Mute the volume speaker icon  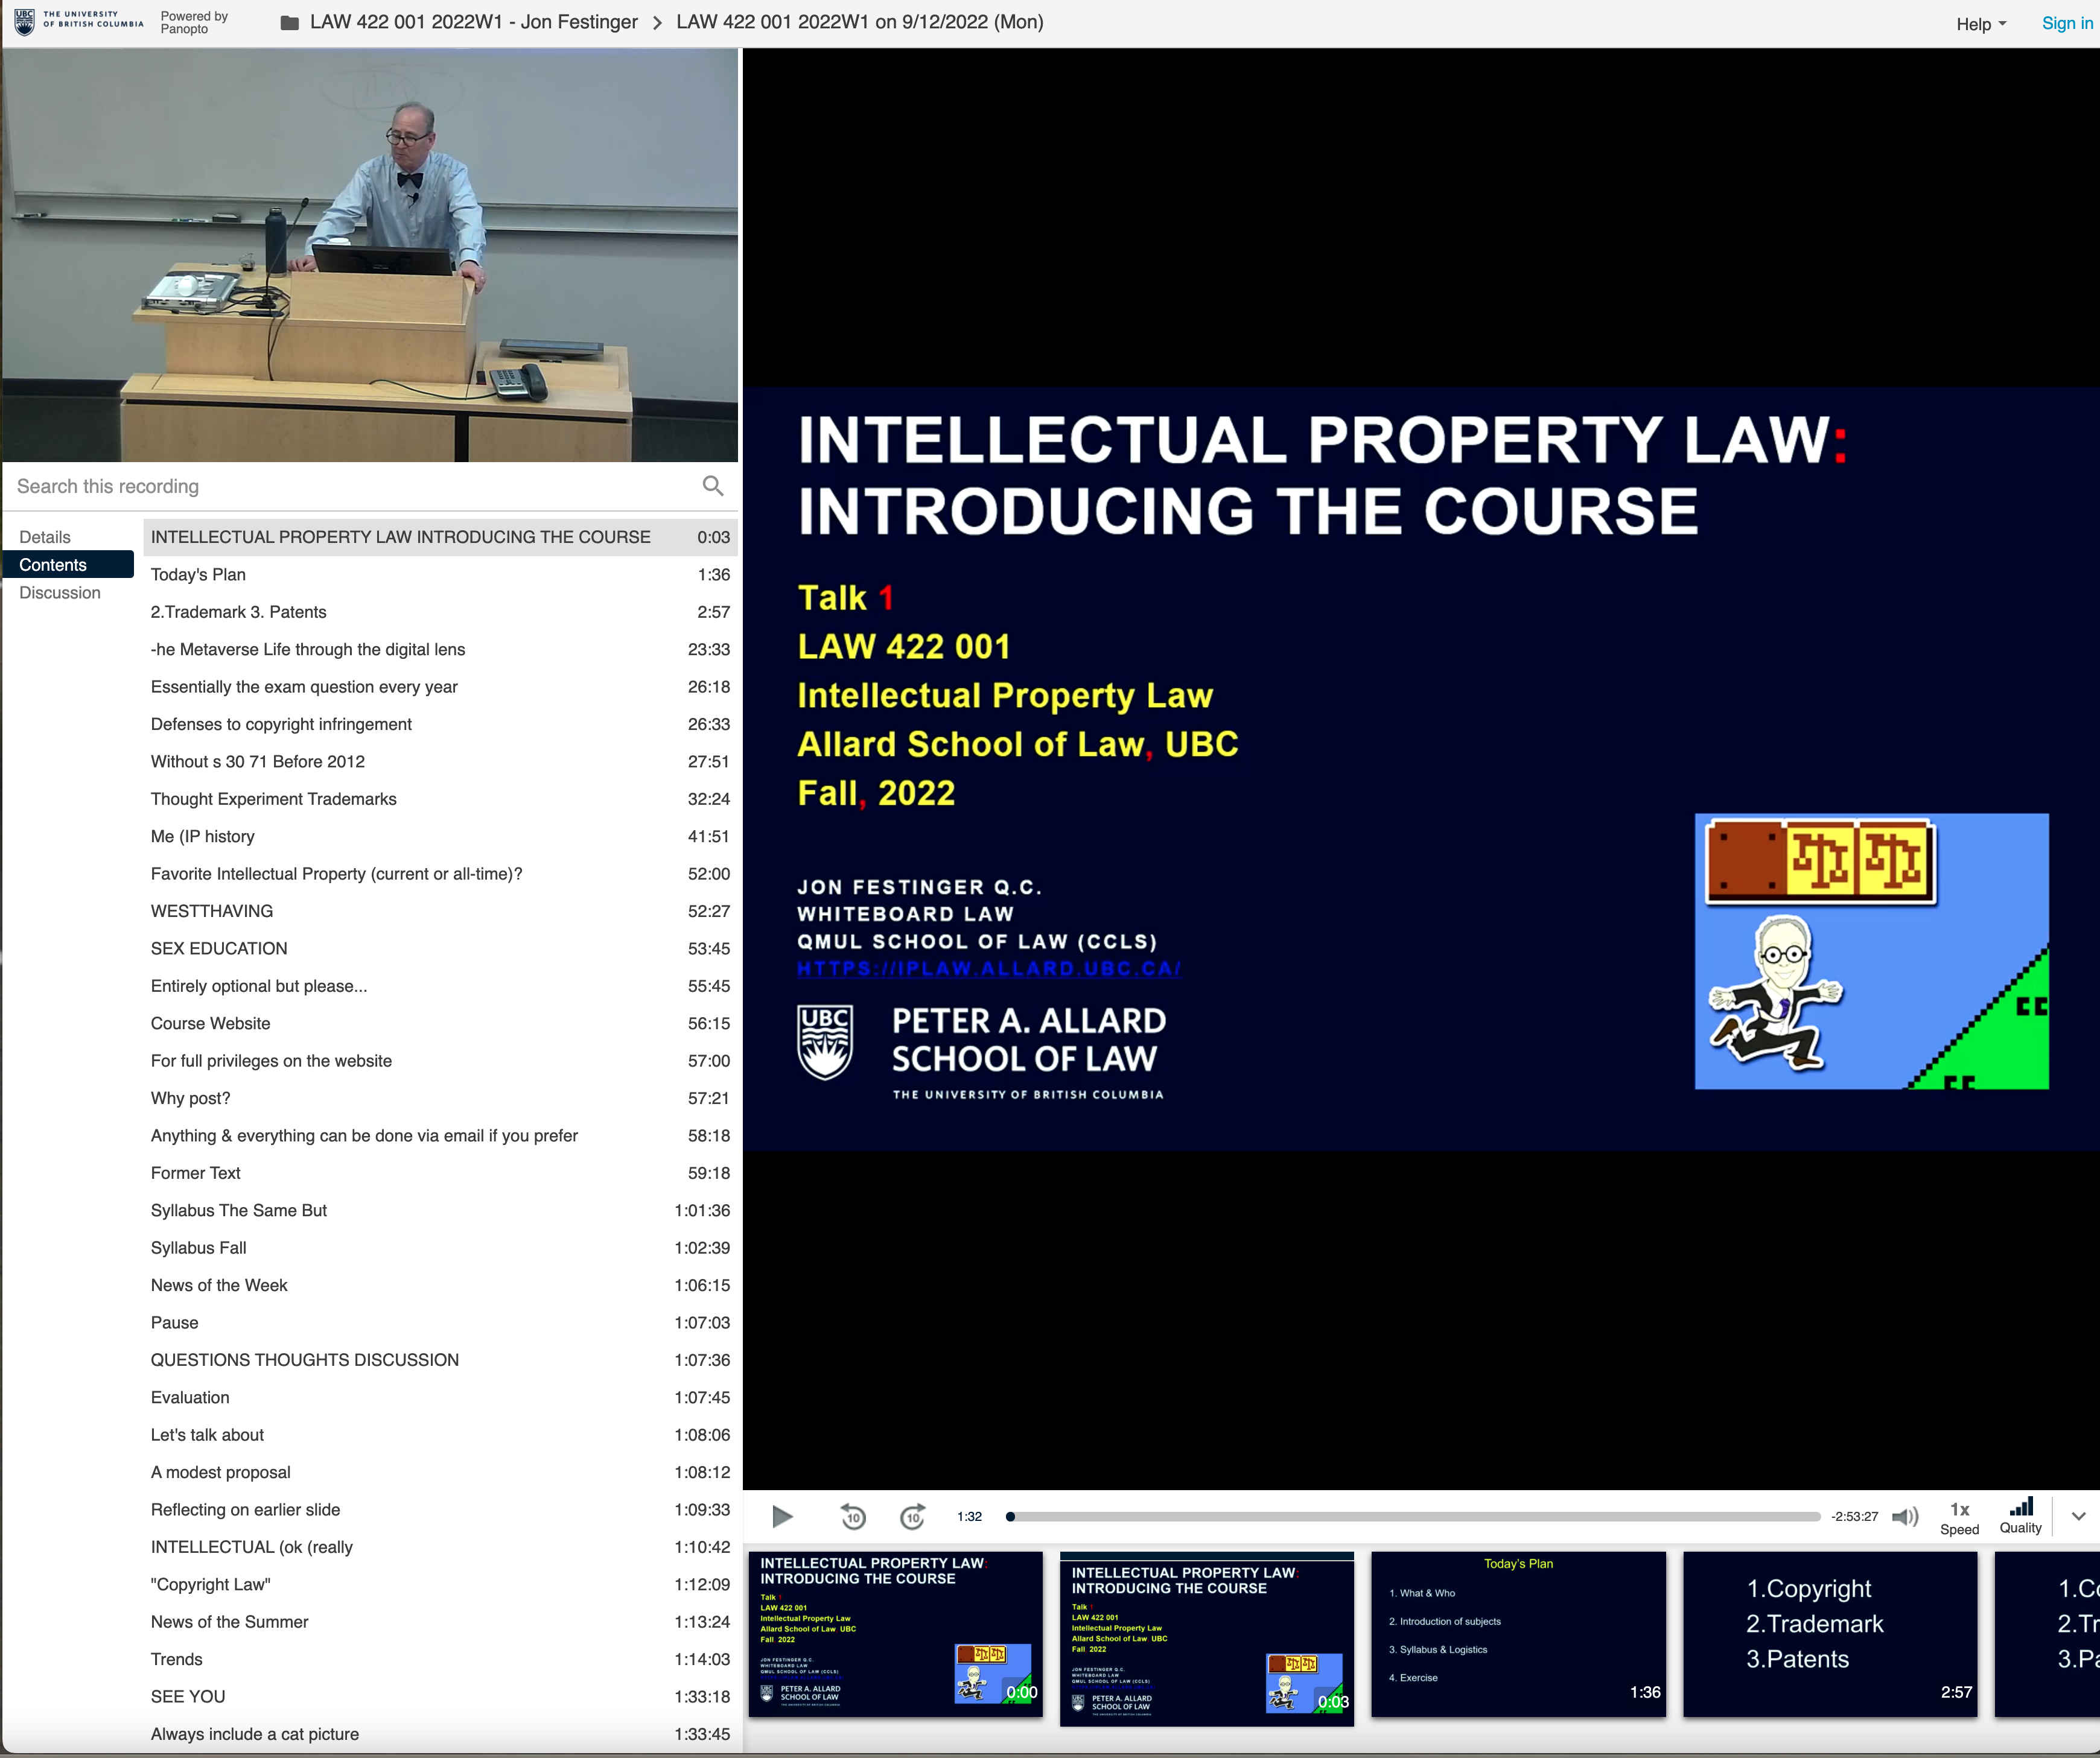(1905, 1516)
